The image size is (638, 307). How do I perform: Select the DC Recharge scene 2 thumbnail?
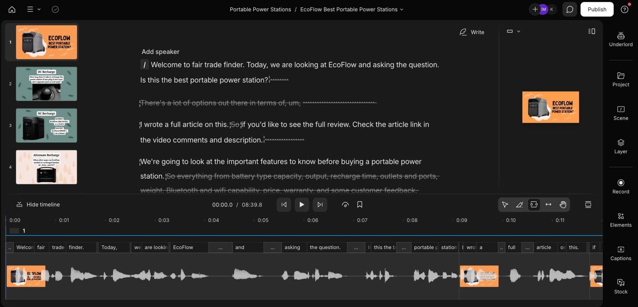[x=46, y=84]
